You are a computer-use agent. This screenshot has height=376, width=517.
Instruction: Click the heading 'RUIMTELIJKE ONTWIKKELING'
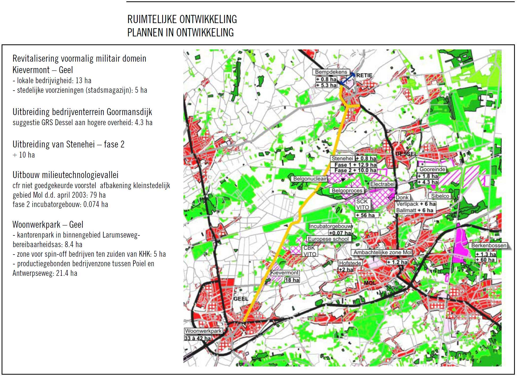click(x=182, y=19)
